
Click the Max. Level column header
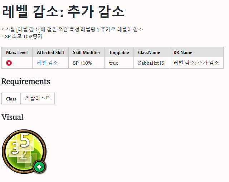[x=17, y=52]
